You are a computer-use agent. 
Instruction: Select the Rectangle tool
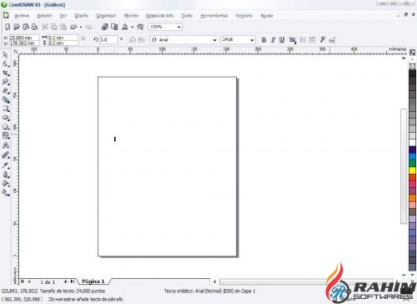point(6,109)
